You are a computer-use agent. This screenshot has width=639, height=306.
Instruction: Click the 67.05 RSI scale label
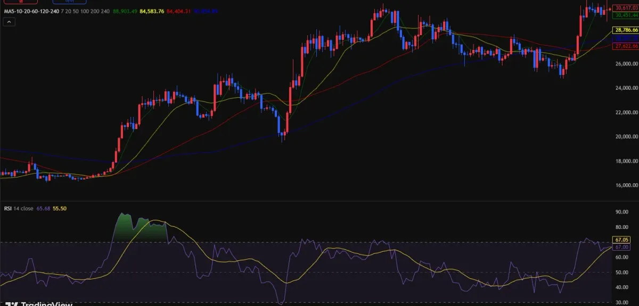[621, 240]
